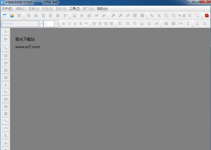211x150 pixels.
Task: Select the rounded rectangle tool
Action: tap(6, 56)
